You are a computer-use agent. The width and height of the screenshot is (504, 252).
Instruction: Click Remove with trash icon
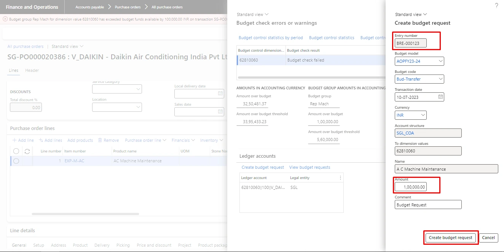[x=108, y=140]
